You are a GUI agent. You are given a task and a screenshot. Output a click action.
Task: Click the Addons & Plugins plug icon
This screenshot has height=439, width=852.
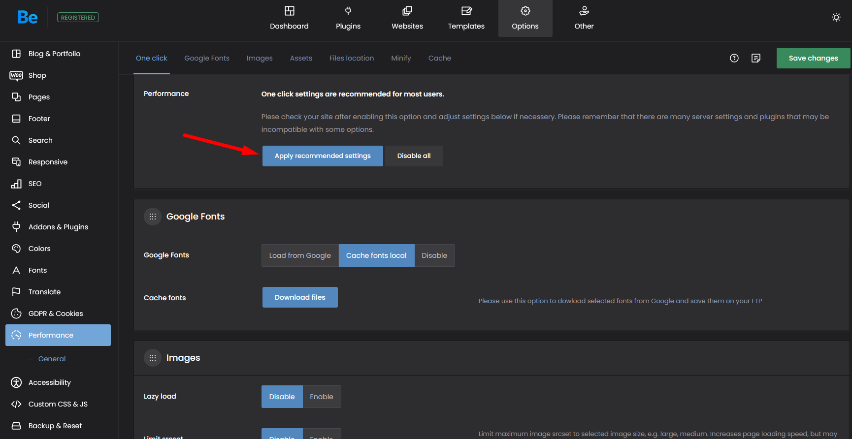tap(16, 227)
